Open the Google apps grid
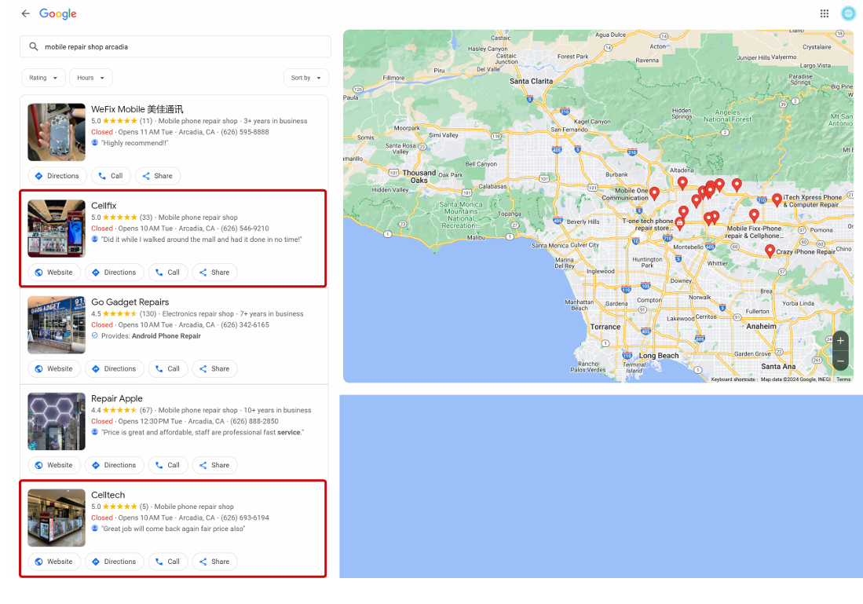The width and height of the screenshot is (863, 604). point(824,13)
